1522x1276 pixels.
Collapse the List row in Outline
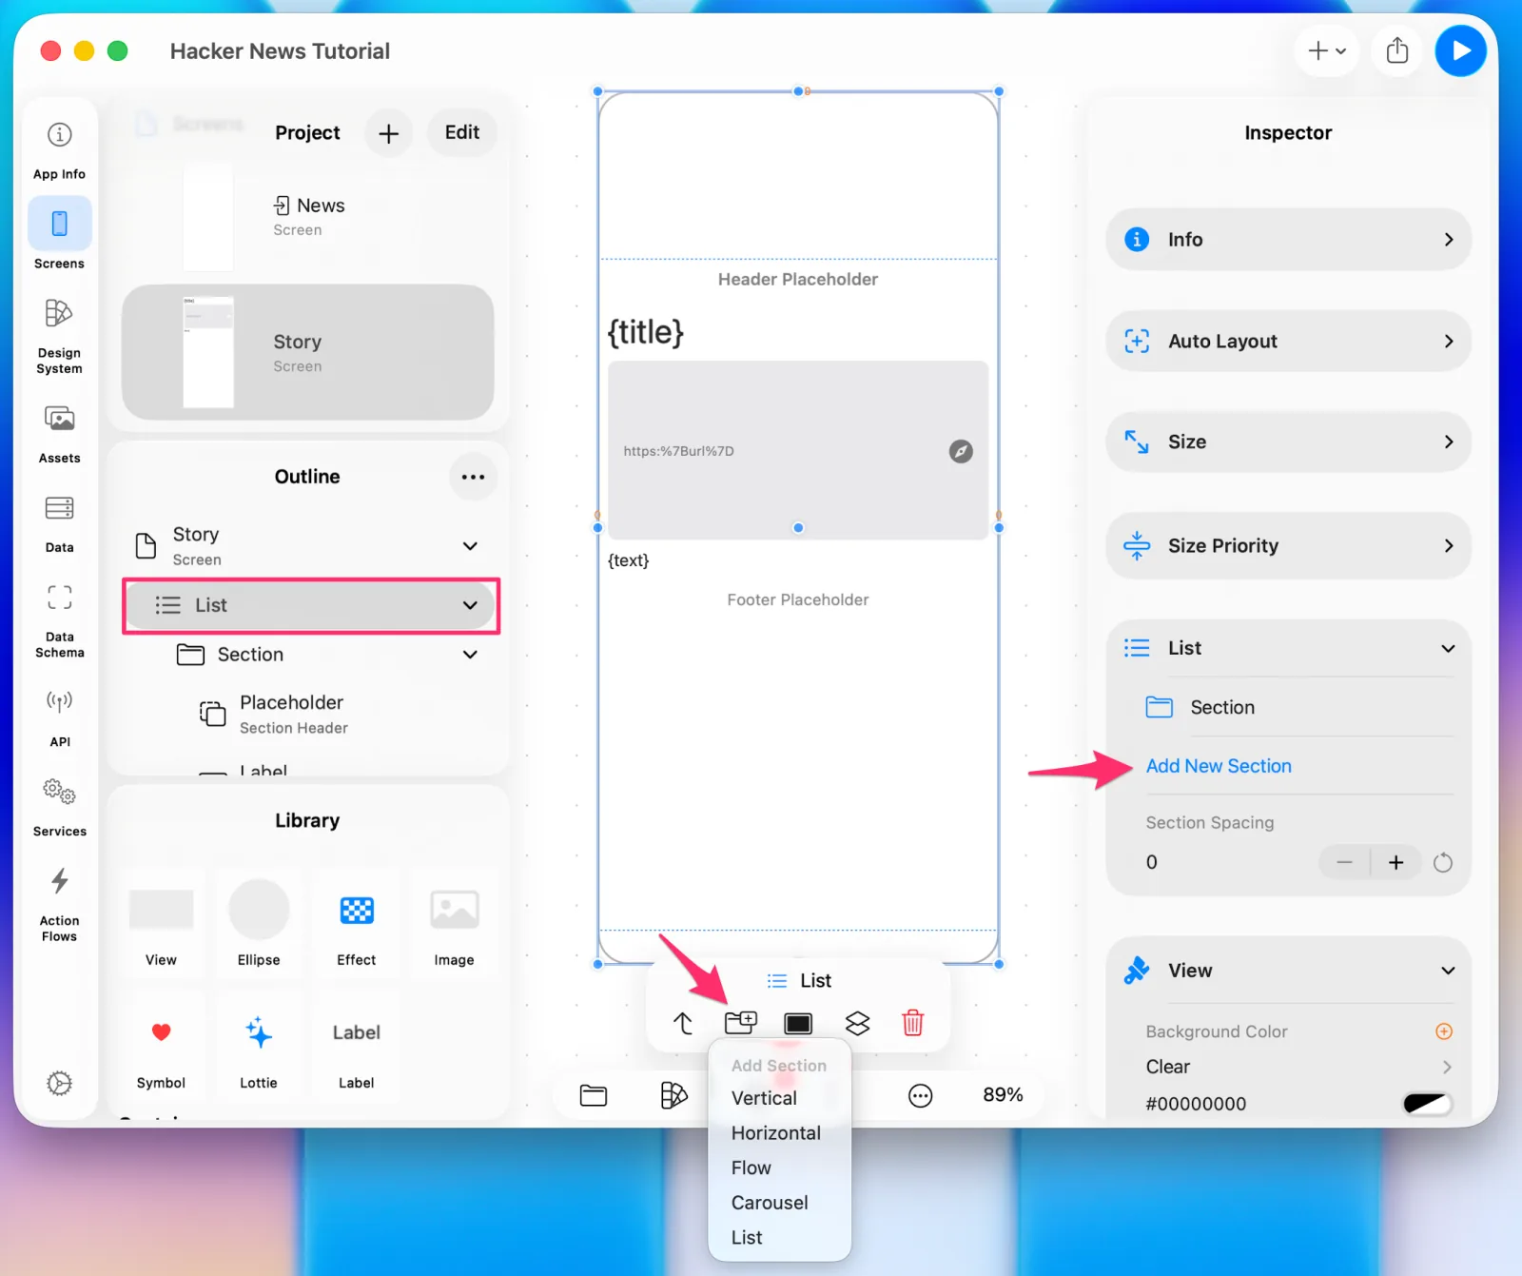coord(470,605)
